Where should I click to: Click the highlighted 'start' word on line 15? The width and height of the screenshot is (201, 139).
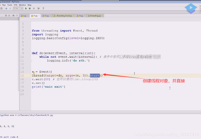pyautogui.click(x=95, y=75)
